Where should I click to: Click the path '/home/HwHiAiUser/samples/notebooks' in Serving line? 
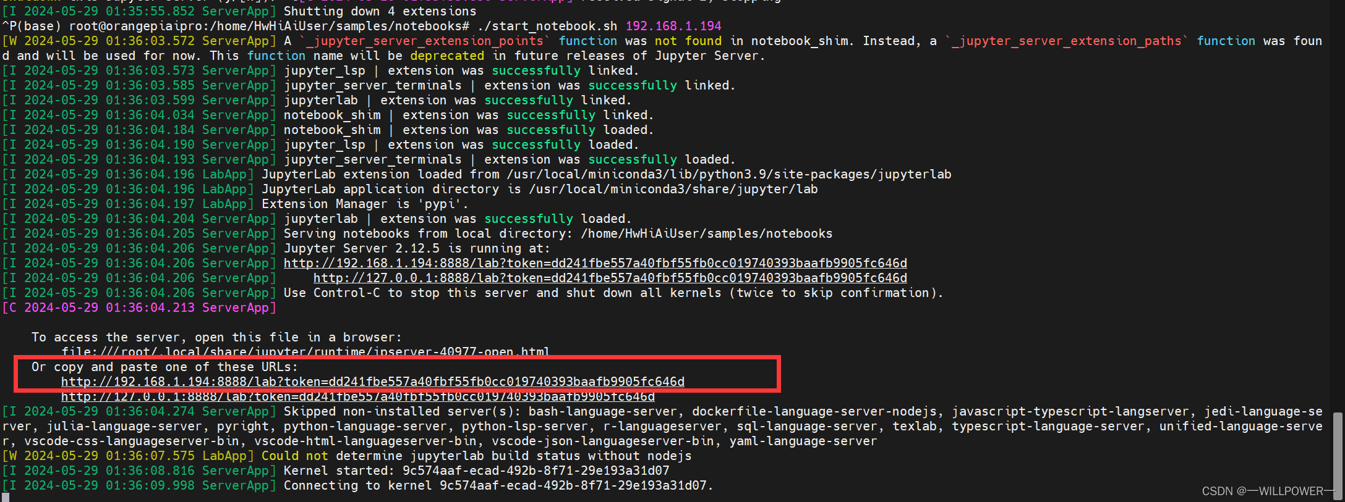pos(707,233)
